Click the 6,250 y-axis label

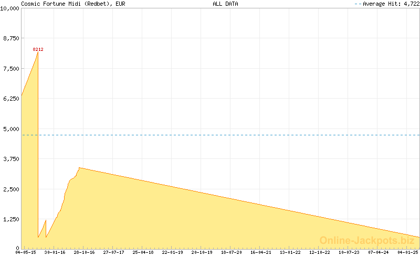(12, 99)
